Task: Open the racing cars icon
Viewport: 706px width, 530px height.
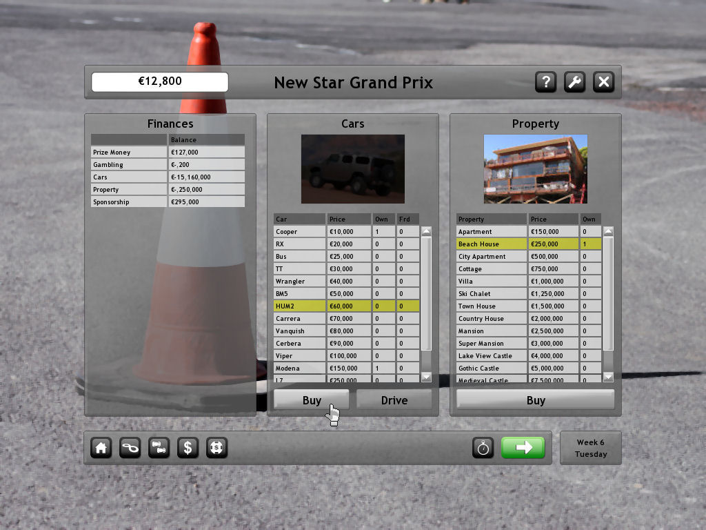Action: (x=159, y=448)
